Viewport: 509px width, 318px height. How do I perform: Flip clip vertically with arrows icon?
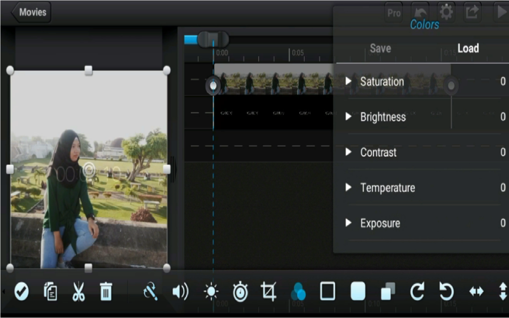click(x=503, y=291)
